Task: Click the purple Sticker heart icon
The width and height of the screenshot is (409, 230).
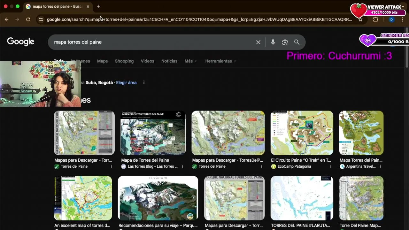Action: point(367,40)
